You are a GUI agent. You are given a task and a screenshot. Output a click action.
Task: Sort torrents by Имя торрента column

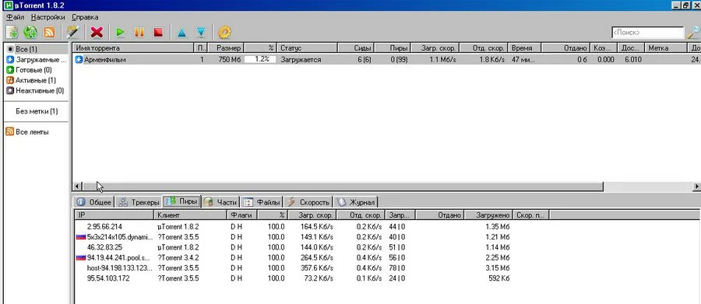[133, 47]
